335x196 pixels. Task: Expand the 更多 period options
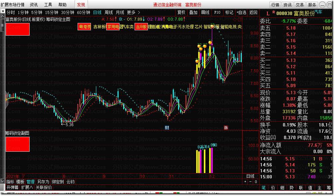point(134,12)
